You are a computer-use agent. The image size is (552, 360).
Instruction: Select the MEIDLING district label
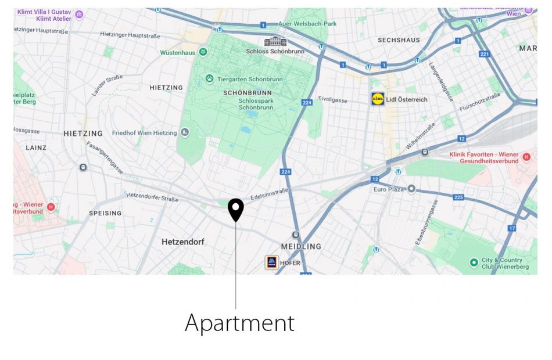[x=301, y=246]
